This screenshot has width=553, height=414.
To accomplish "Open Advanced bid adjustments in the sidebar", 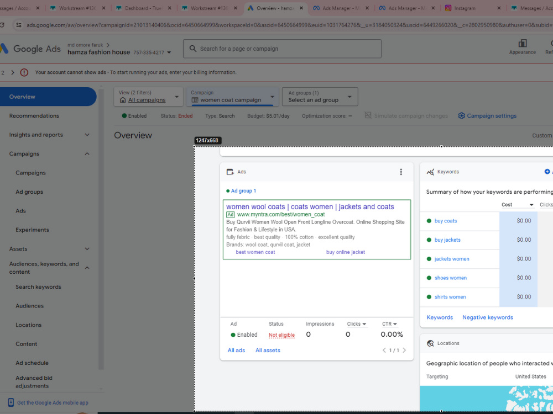I will [x=34, y=382].
